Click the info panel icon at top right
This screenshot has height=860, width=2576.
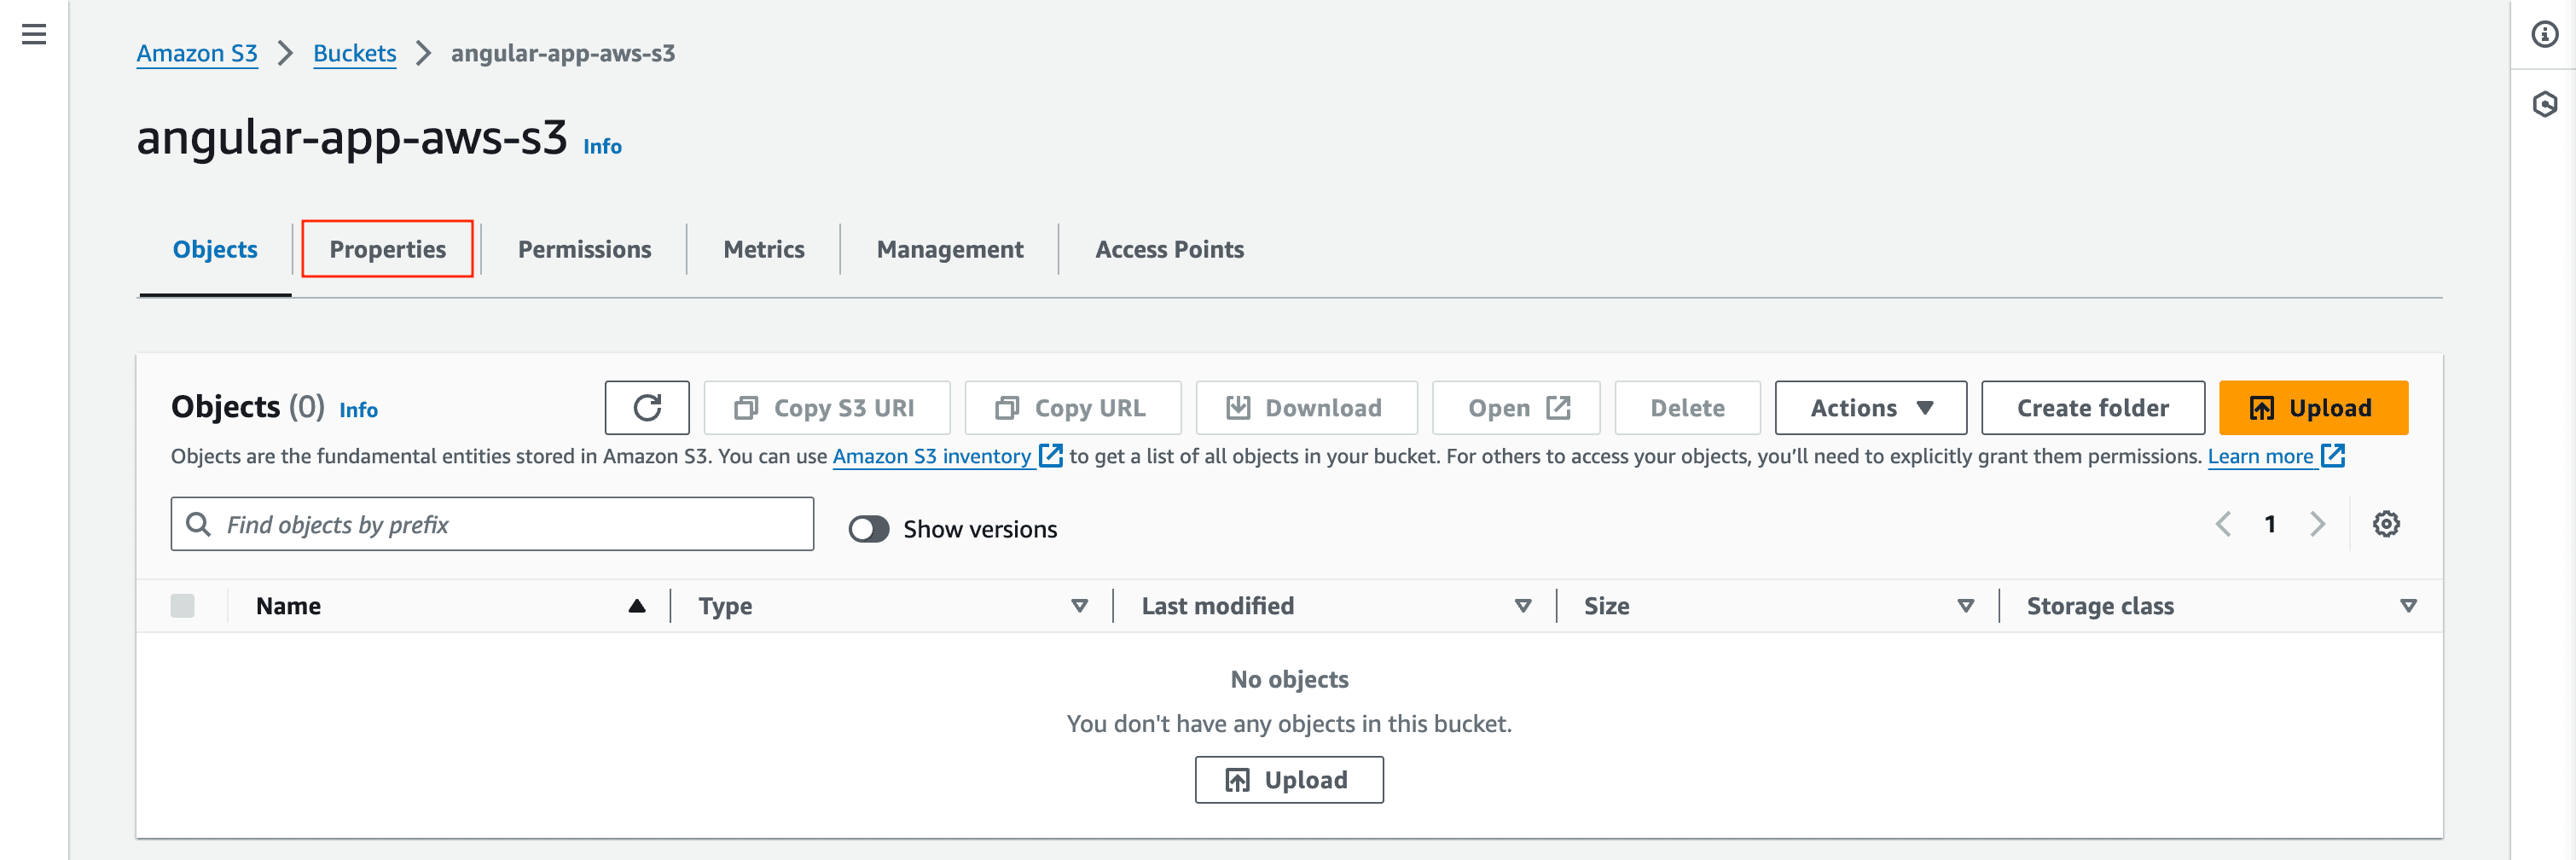click(x=2544, y=34)
